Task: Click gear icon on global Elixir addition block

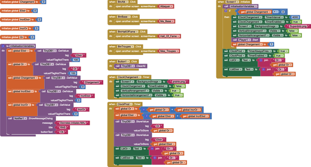Action: tap(146, 116)
